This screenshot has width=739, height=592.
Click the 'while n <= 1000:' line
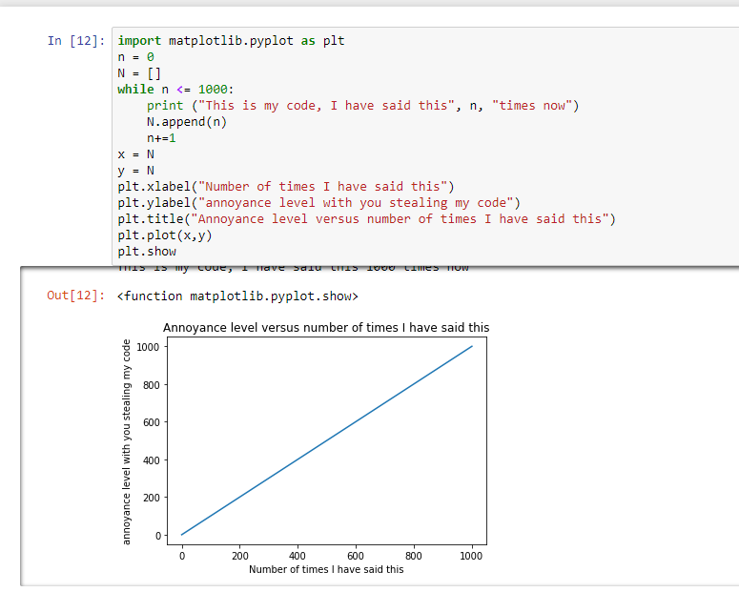click(x=175, y=90)
